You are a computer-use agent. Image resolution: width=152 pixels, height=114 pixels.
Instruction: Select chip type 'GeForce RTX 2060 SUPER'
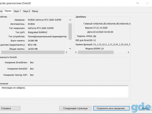point(41,28)
